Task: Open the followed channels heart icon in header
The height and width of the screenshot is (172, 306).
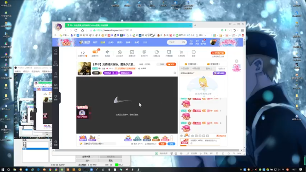Action: pos(197,42)
